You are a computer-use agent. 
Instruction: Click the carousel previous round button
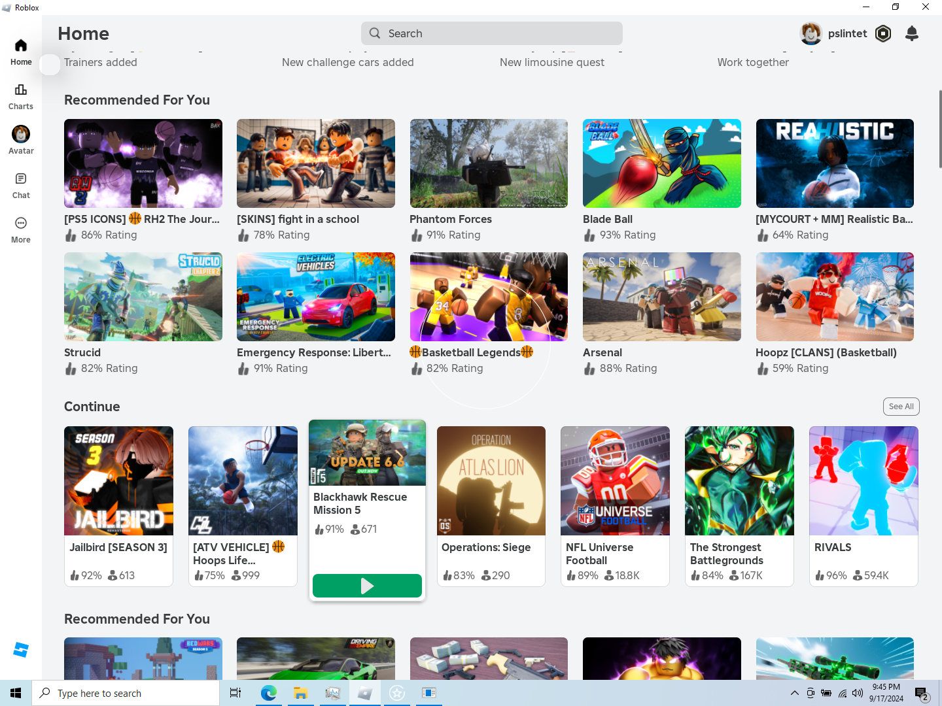tap(50, 64)
